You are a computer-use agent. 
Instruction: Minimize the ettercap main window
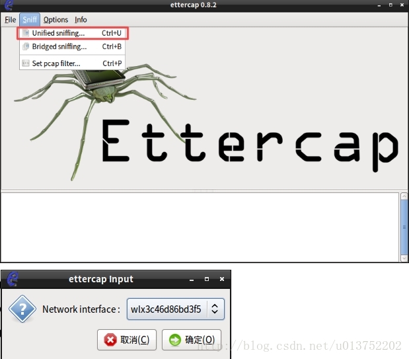click(x=379, y=5)
